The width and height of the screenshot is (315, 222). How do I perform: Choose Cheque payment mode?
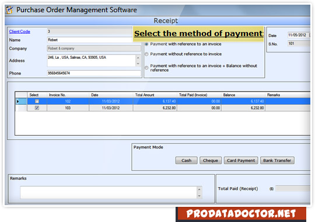coord(211,161)
